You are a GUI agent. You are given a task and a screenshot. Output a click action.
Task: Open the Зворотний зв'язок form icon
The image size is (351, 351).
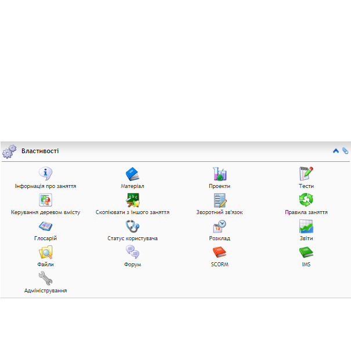tap(219, 200)
